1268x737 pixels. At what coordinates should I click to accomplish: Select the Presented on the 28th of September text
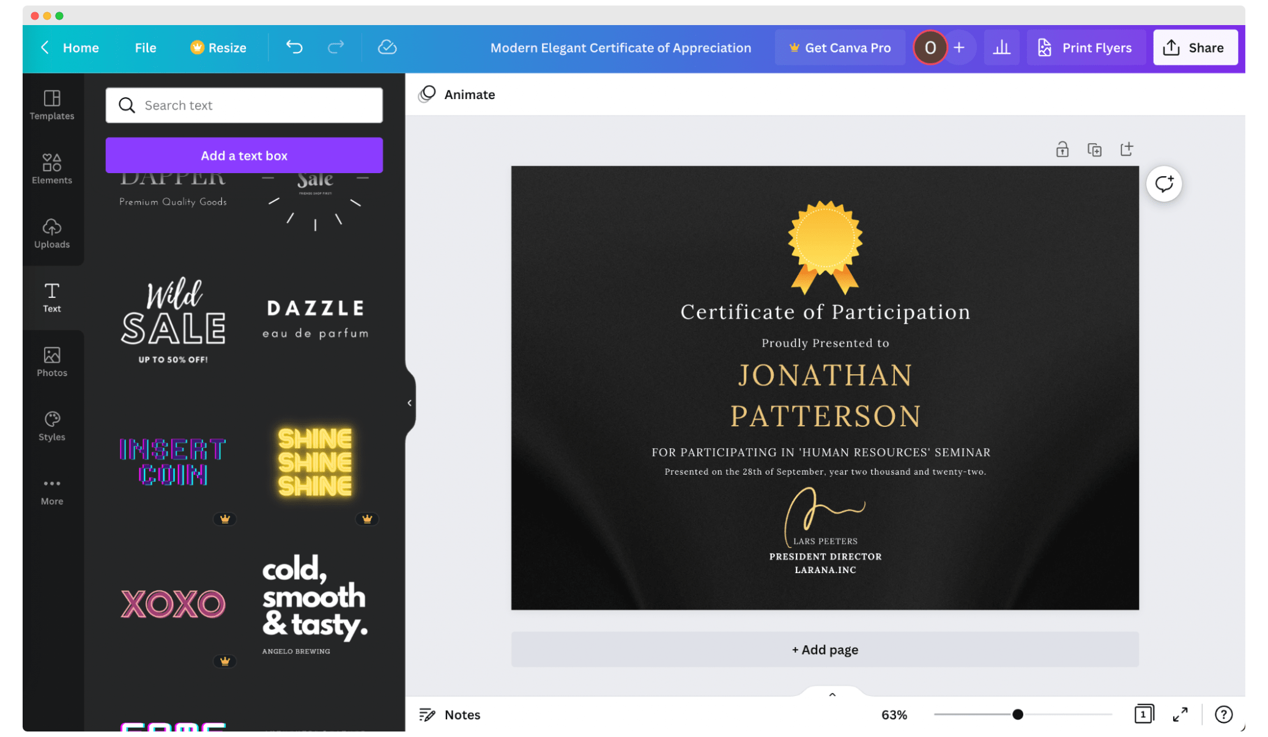click(x=825, y=472)
